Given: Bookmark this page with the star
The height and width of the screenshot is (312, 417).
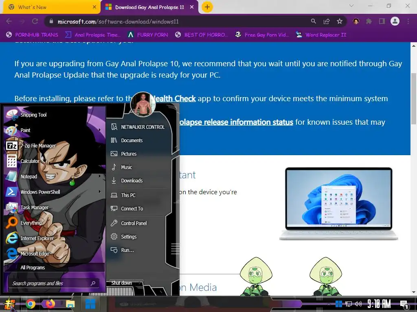Looking at the screenshot, I should click(x=340, y=21).
